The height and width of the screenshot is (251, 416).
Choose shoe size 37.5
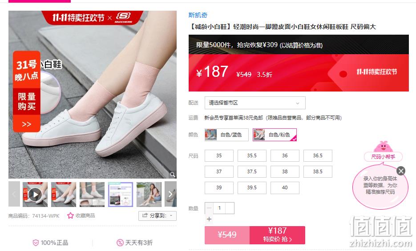[252, 171]
